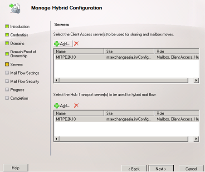Select the Credentials wizard step

(x=19, y=35)
